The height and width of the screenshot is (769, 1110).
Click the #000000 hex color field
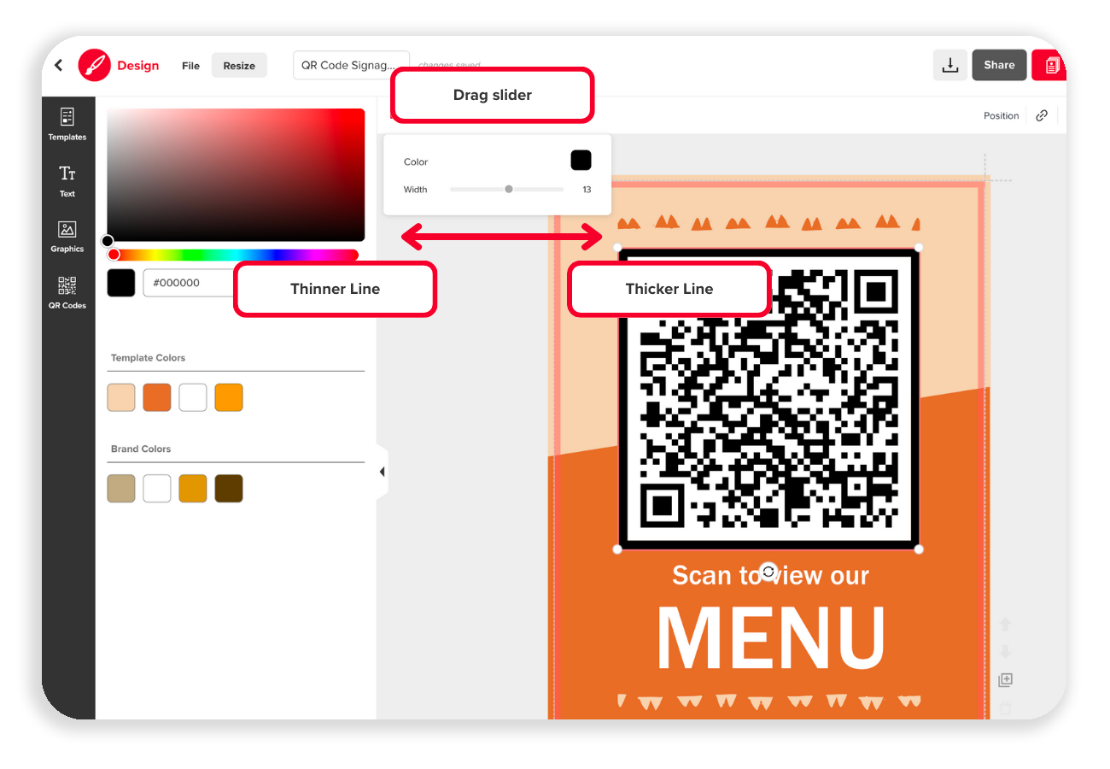(x=190, y=283)
